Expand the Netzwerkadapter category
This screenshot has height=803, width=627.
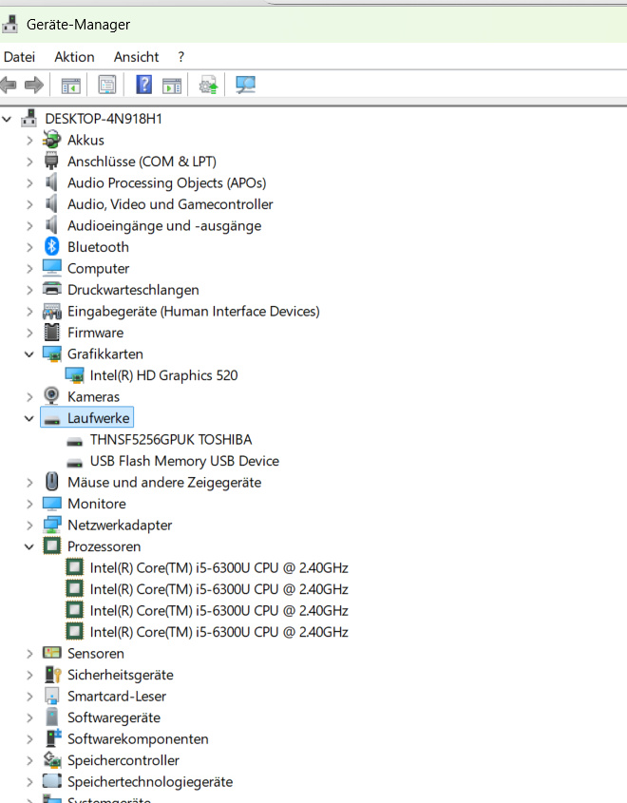29,526
